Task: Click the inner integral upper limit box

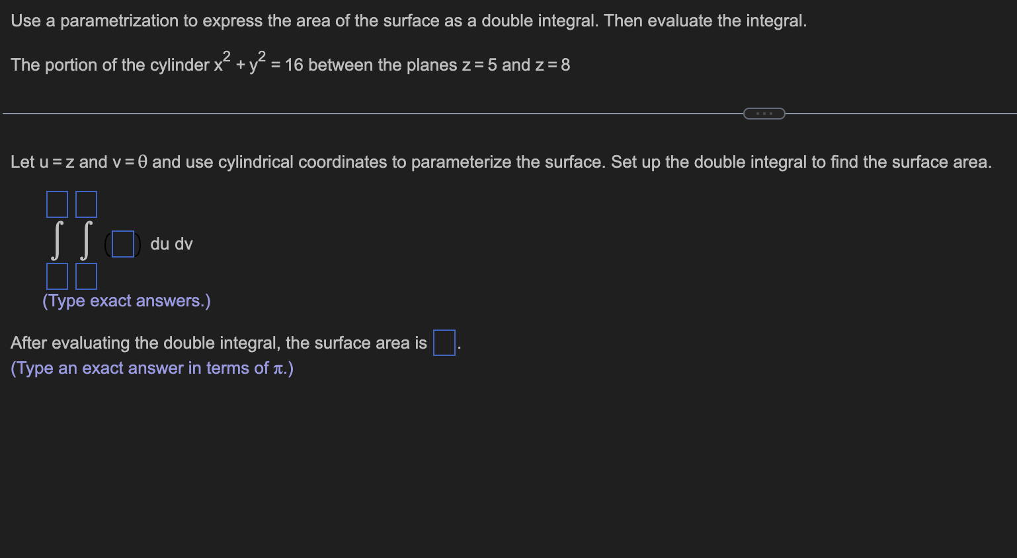Action: (x=86, y=204)
